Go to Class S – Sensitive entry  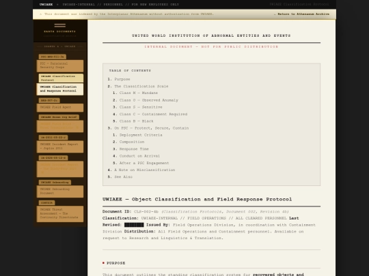141,107
